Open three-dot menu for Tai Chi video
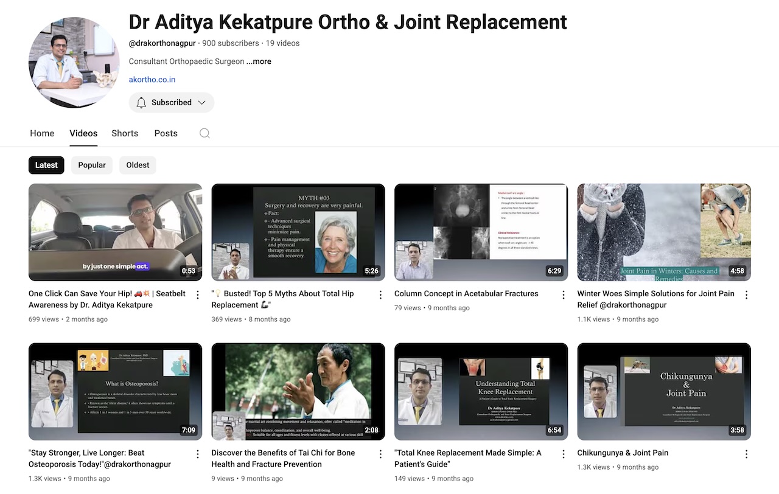 click(x=380, y=454)
